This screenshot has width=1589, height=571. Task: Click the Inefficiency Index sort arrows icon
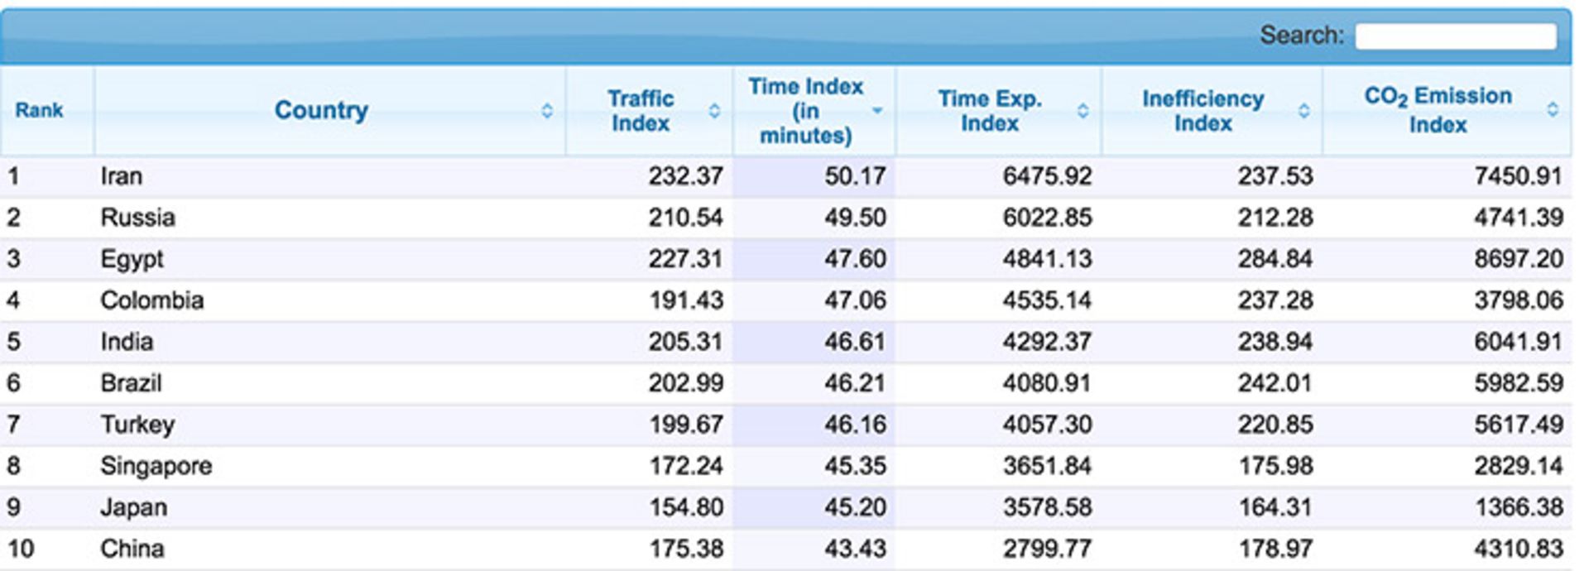tap(1304, 111)
